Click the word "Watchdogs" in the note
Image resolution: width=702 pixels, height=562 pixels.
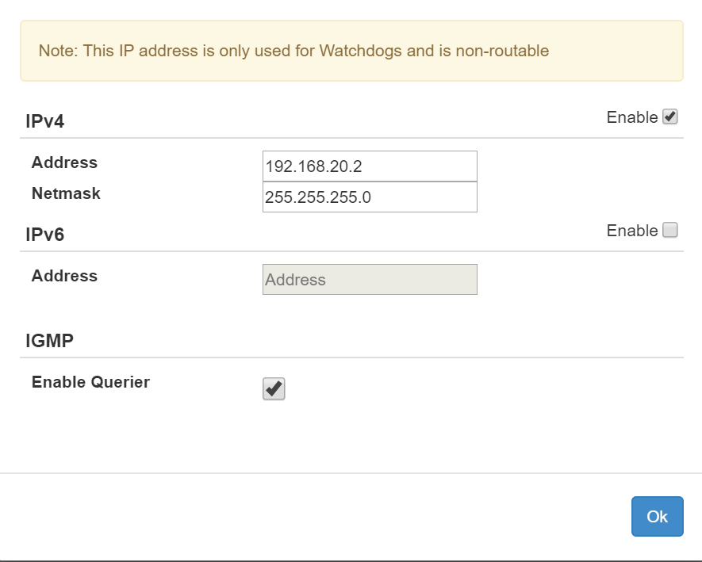point(356,52)
